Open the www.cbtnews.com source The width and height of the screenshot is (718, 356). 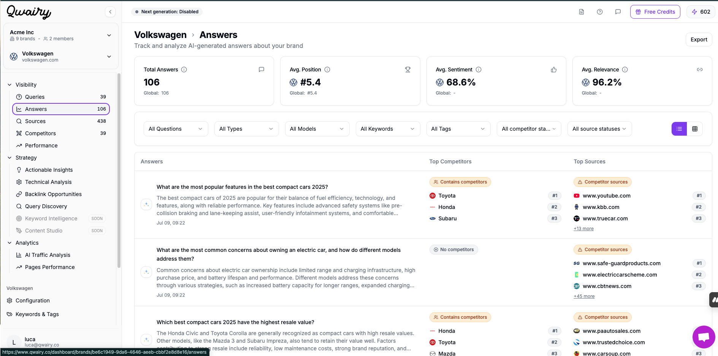tap(607, 286)
